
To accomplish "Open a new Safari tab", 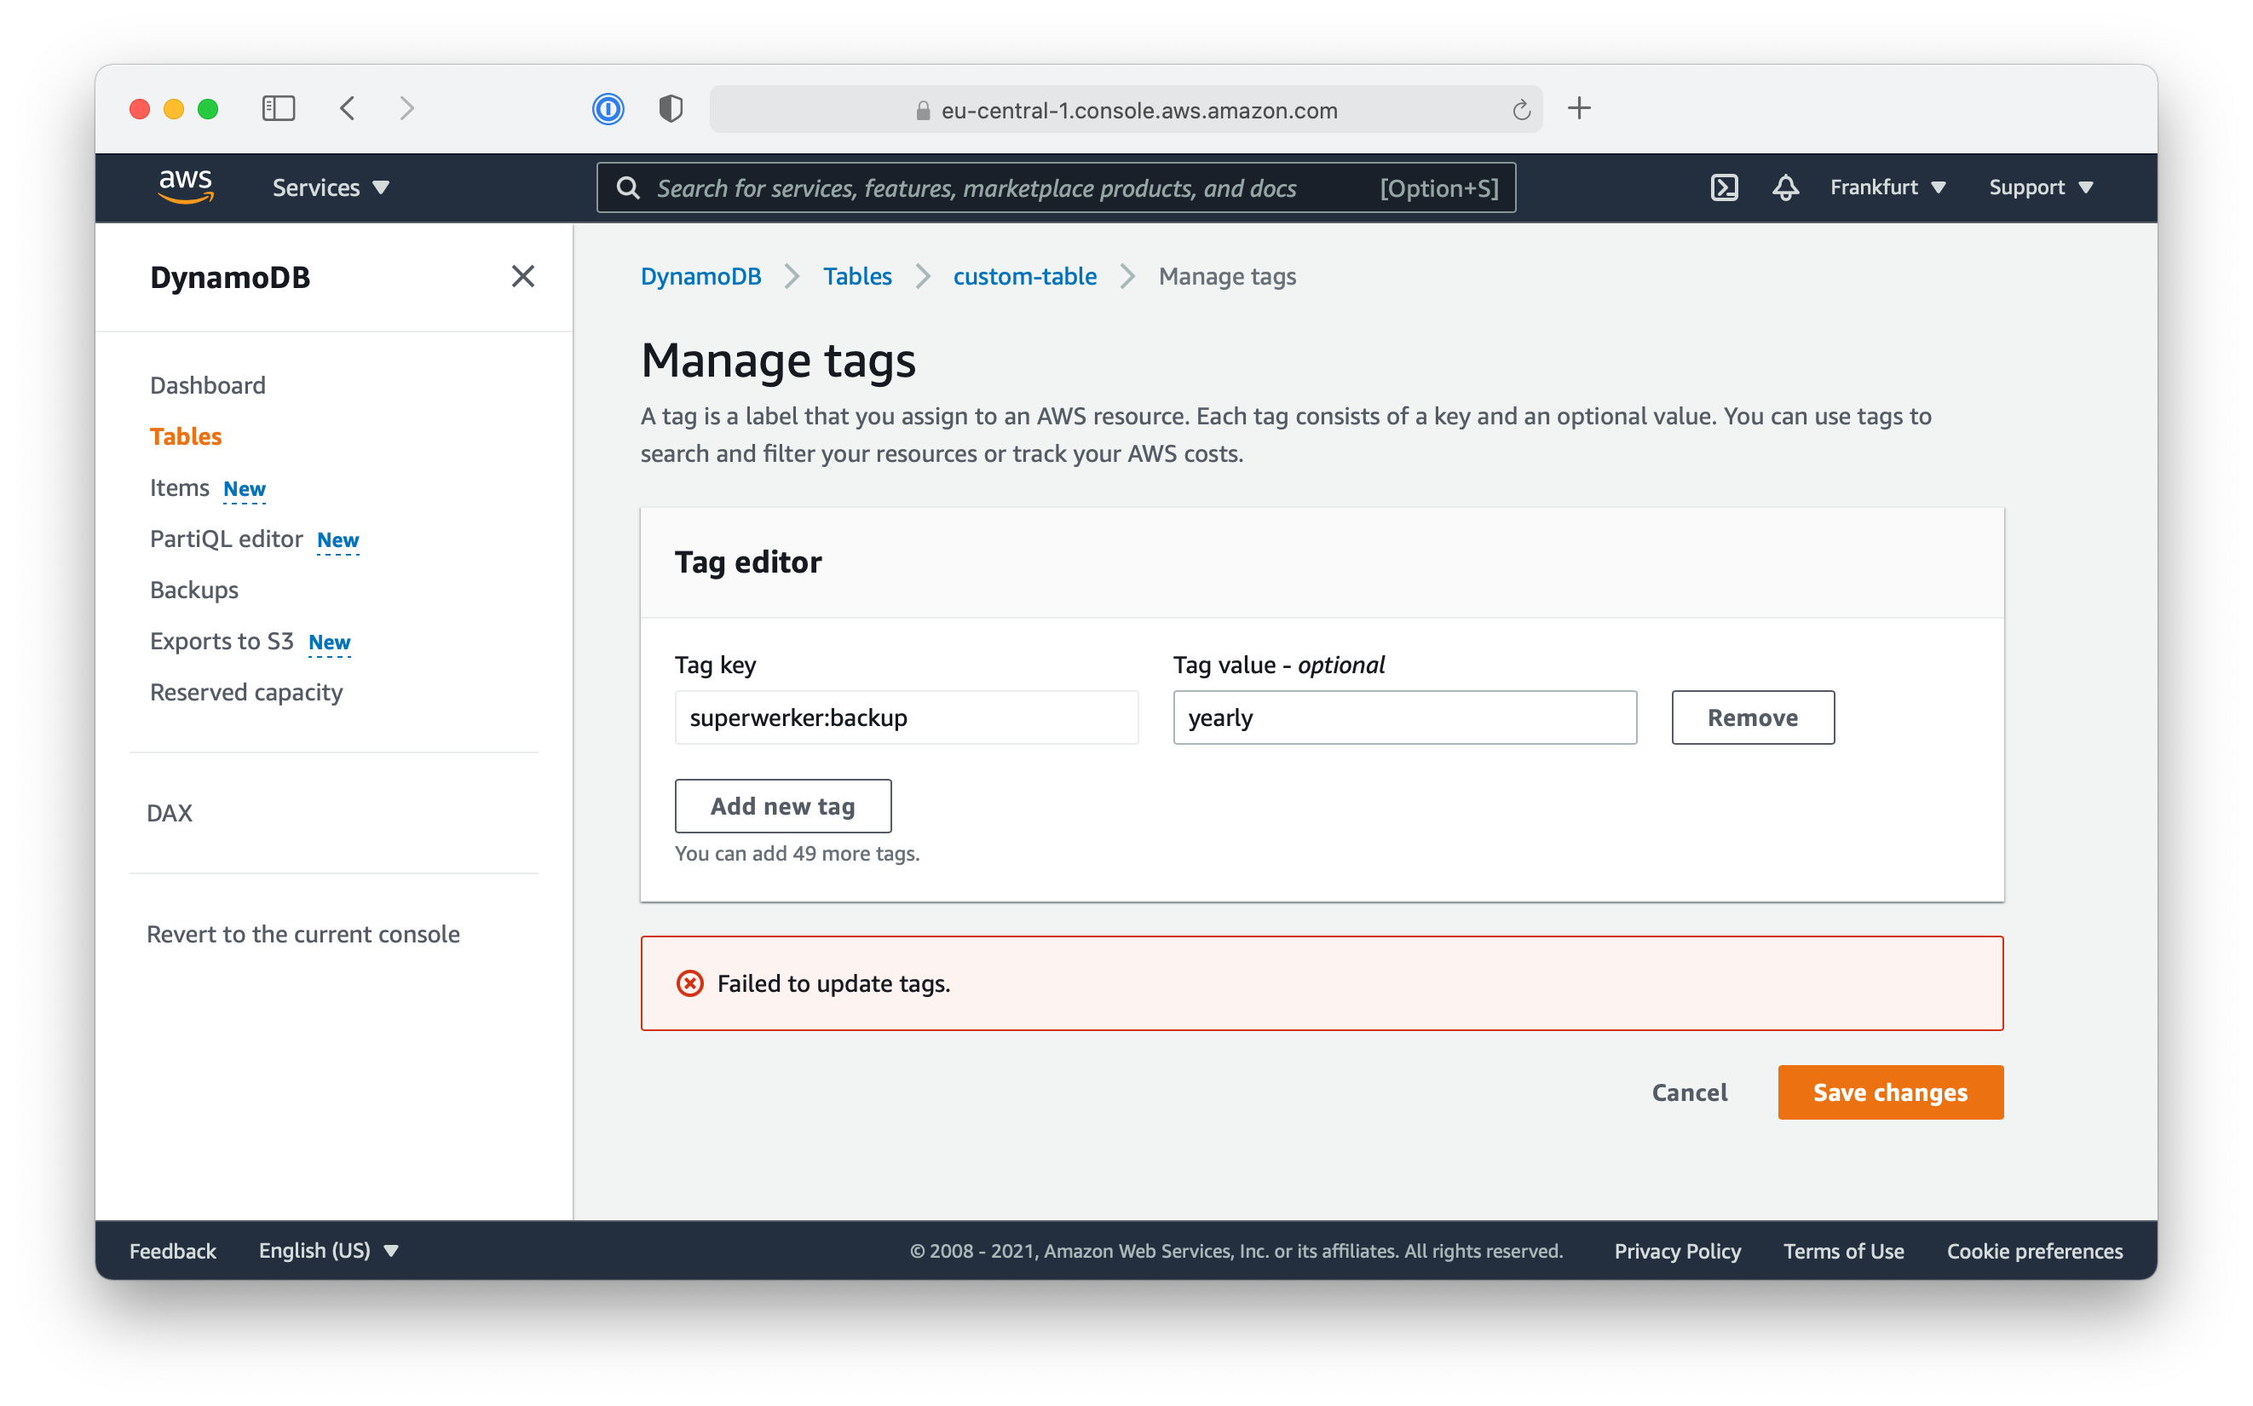I will [1579, 109].
